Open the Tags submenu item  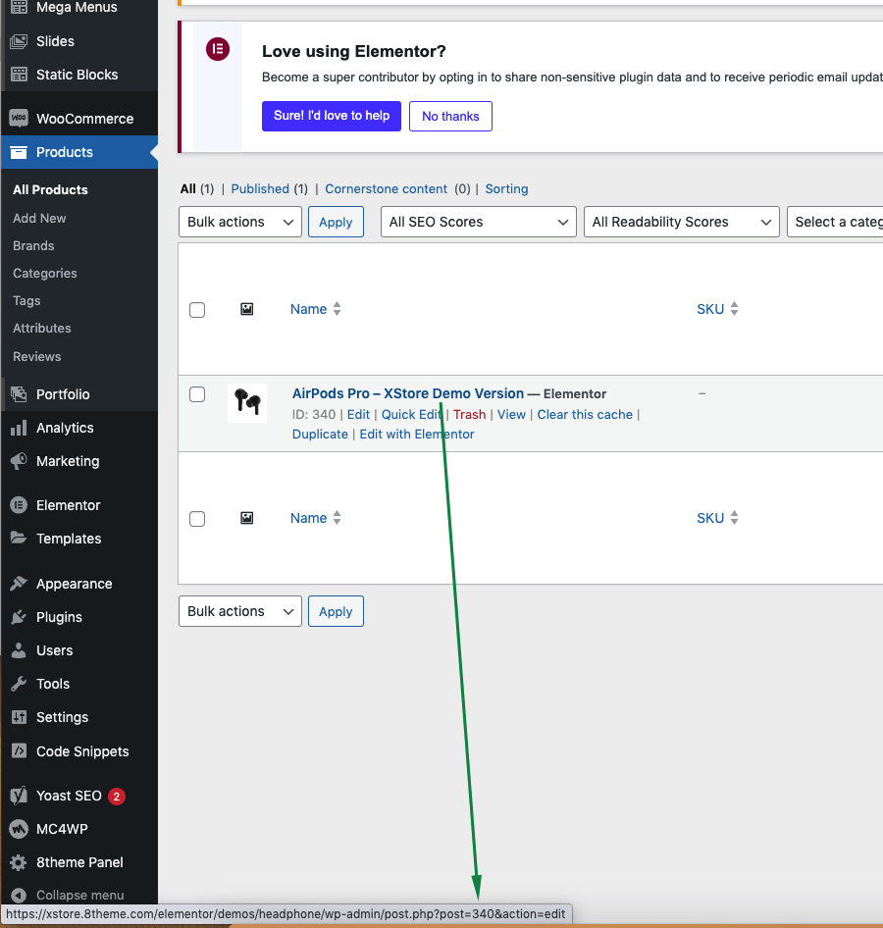pos(26,300)
